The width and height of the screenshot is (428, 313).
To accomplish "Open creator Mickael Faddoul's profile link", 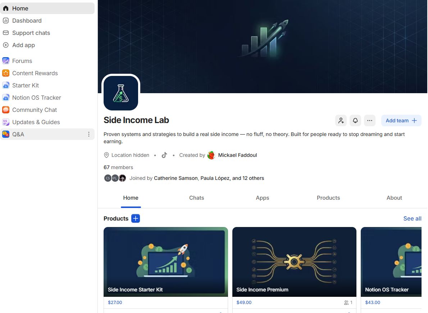I will point(237,155).
